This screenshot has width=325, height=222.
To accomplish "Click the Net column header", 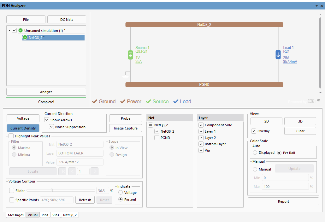I will pos(170,118).
